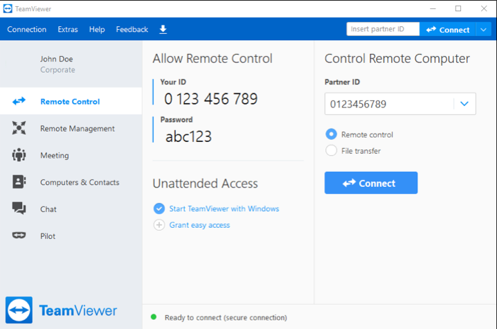Click the green connection status dot
This screenshot has height=329, width=497.
click(154, 317)
